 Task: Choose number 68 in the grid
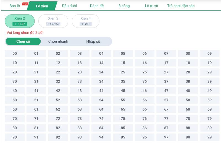pos(188,109)
